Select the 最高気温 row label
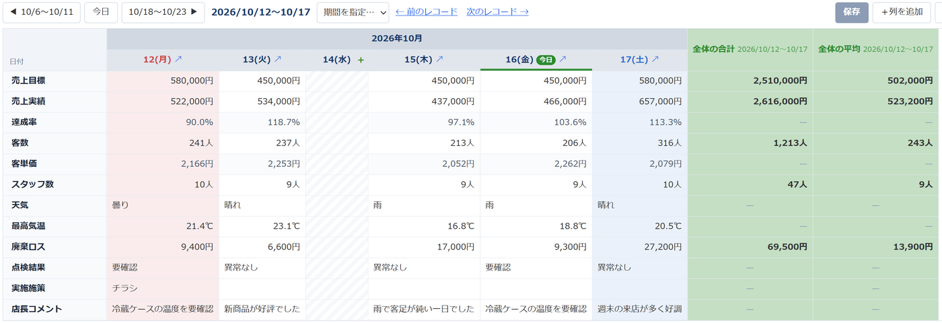The height and width of the screenshot is (323, 942). click(x=55, y=226)
